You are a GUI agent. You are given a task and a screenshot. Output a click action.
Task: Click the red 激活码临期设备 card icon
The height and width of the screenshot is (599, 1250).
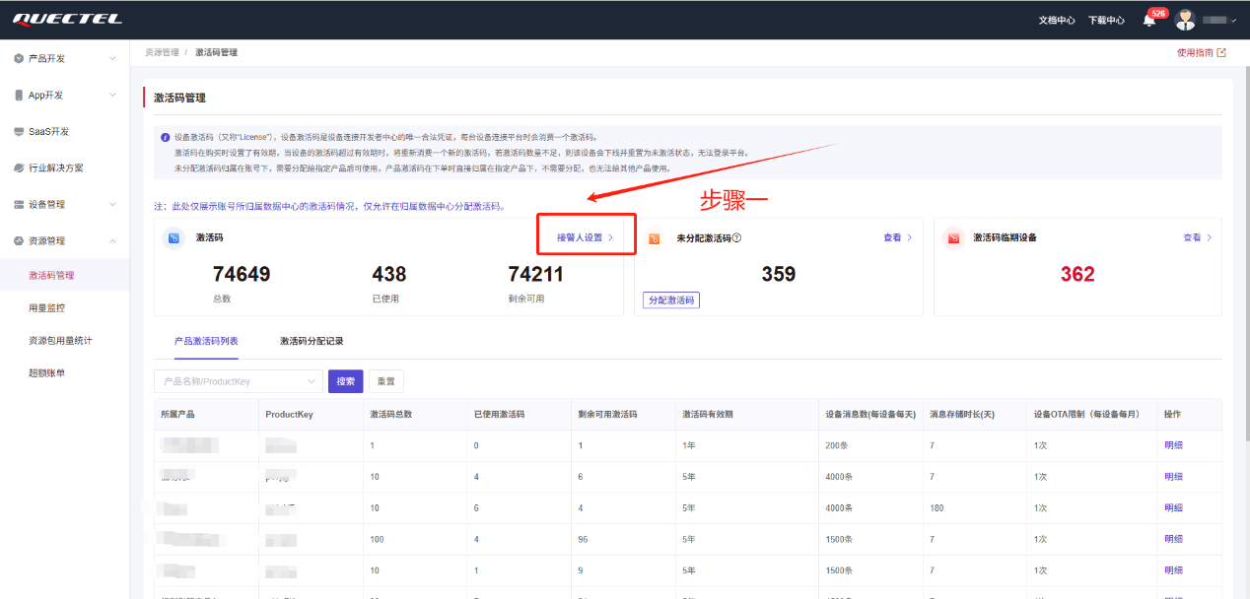coord(952,238)
